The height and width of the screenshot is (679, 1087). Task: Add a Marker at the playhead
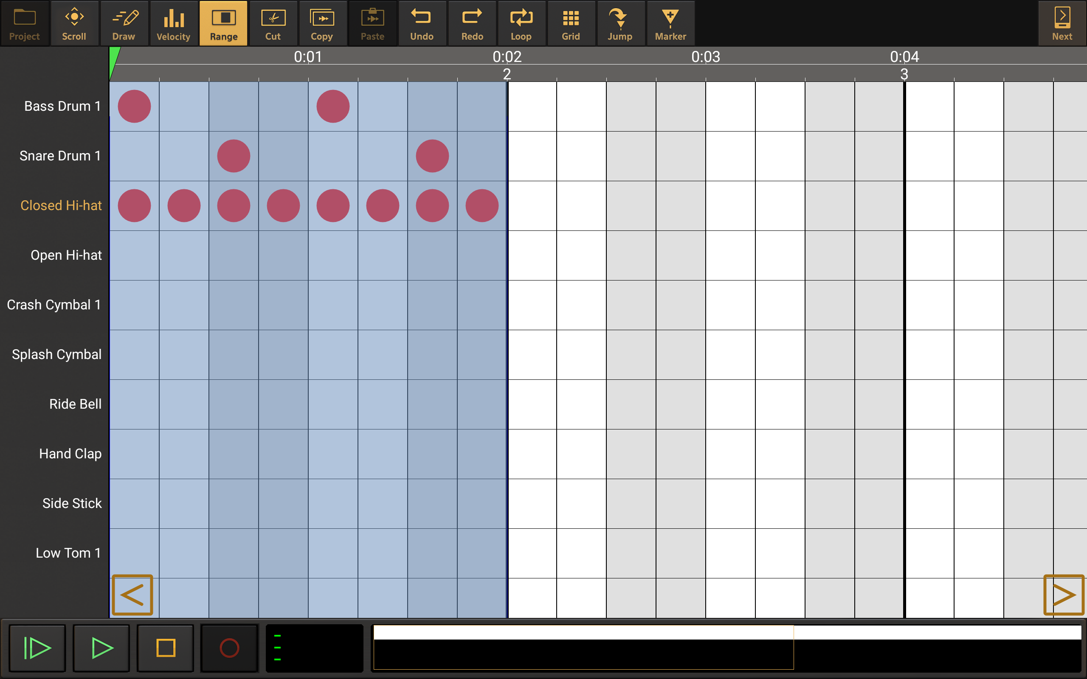[x=670, y=23]
